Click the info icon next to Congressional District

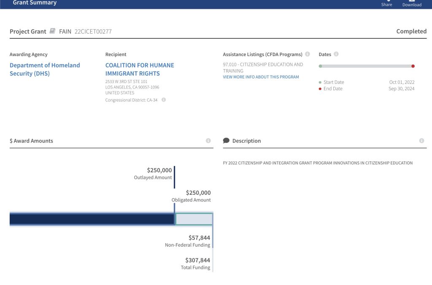pyautogui.click(x=164, y=100)
